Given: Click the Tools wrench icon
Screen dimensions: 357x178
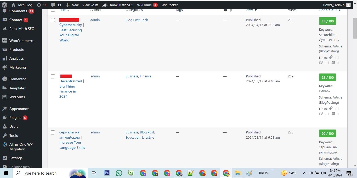Looking at the screenshot, I should tap(4, 136).
